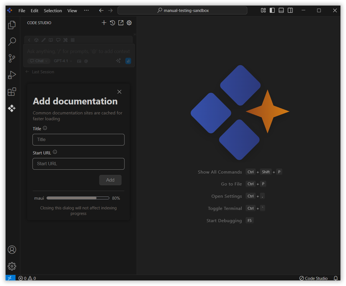
Task: Click the manual-testing-sandbox command center search
Action: tap(182, 10)
